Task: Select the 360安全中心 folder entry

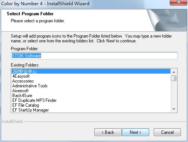Action: [x=91, y=71]
